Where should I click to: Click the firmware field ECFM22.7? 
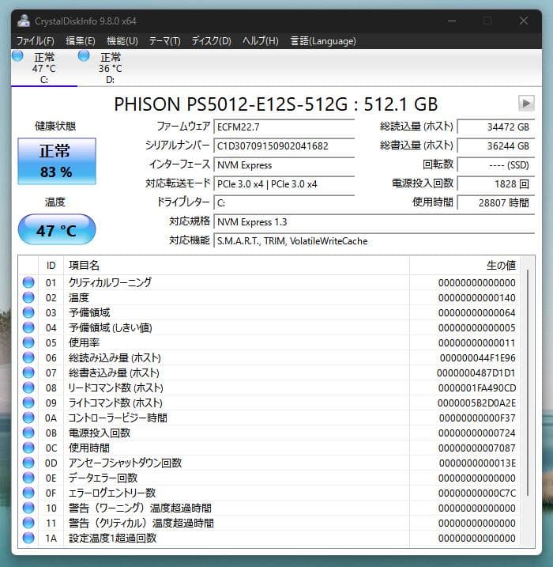pos(284,127)
